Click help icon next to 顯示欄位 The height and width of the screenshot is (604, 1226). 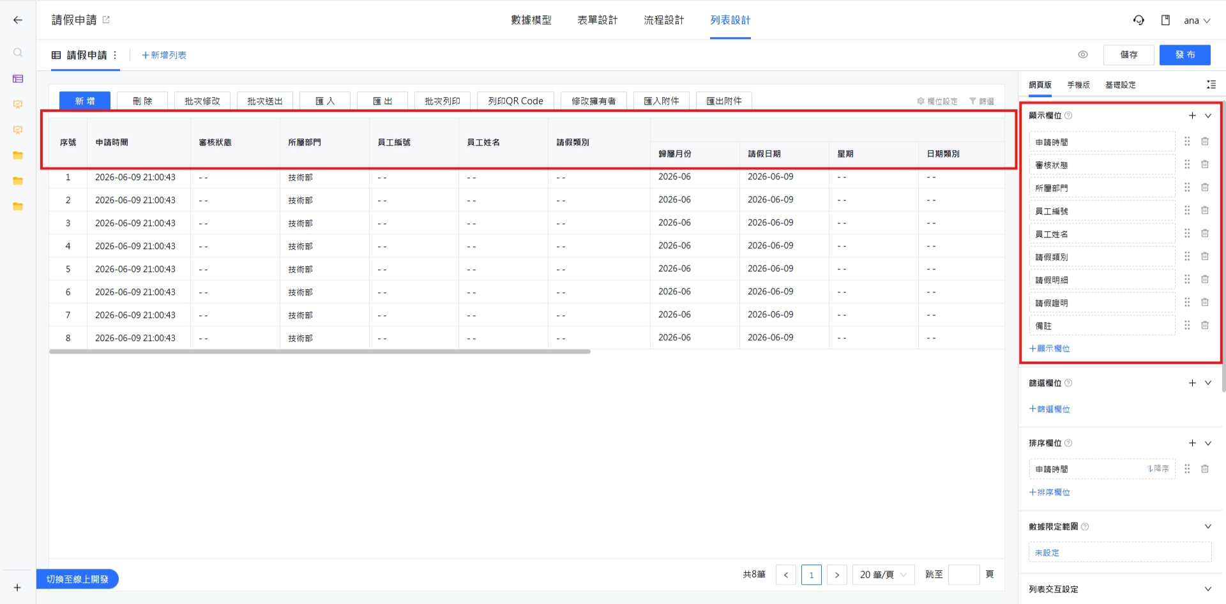(x=1068, y=116)
